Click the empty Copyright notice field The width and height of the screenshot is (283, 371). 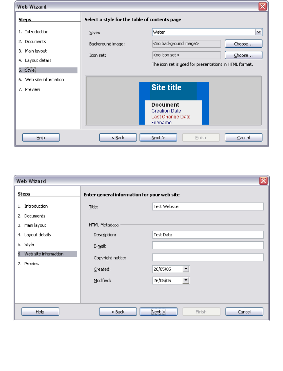click(208, 258)
